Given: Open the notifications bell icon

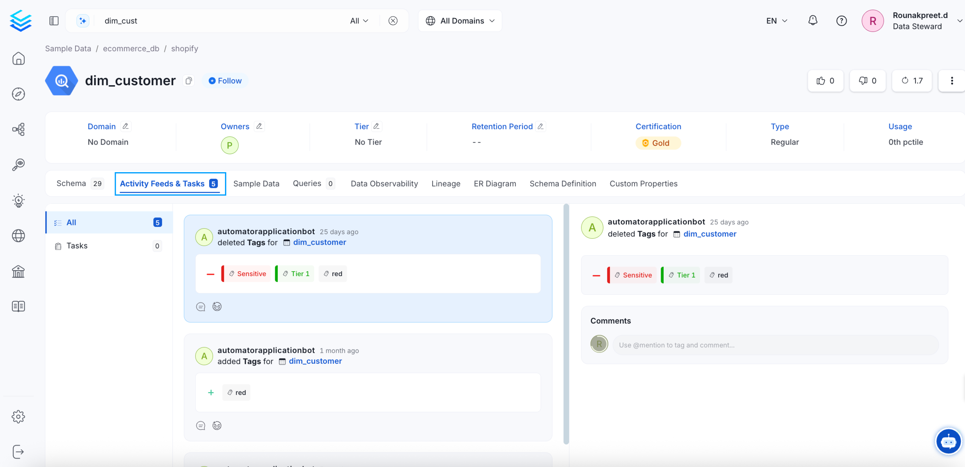Looking at the screenshot, I should coord(813,21).
